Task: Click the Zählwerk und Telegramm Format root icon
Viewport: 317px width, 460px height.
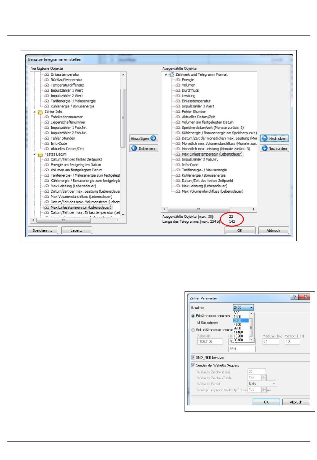Action: click(172, 74)
